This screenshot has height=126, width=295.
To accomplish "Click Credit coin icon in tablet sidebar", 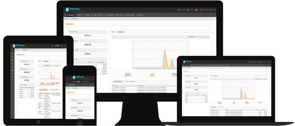I will pos(12,60).
